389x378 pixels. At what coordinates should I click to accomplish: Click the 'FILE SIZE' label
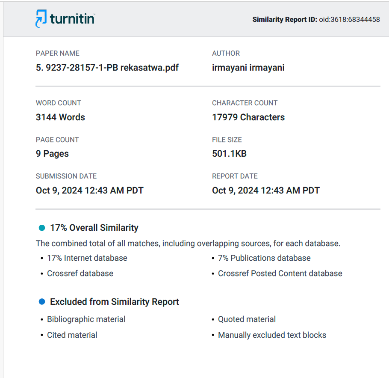pyautogui.click(x=227, y=140)
